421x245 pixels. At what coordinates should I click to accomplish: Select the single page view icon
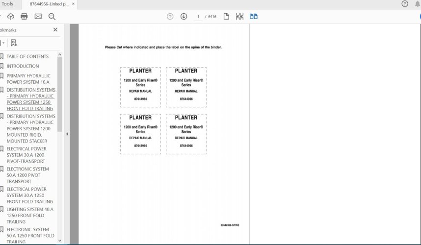click(226, 17)
